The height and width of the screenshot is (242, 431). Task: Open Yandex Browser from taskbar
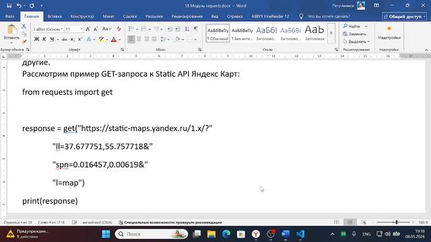coord(256,234)
